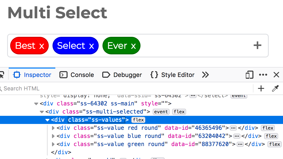
Task: Remove the green Ever tag
Action: pyautogui.click(x=133, y=46)
